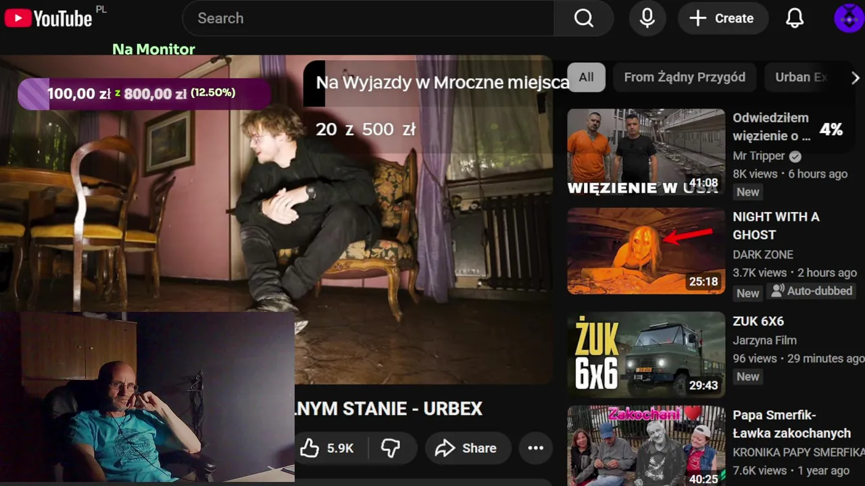Like the video with thumbs-up icon
Image resolution: width=865 pixels, height=486 pixels.
click(310, 448)
